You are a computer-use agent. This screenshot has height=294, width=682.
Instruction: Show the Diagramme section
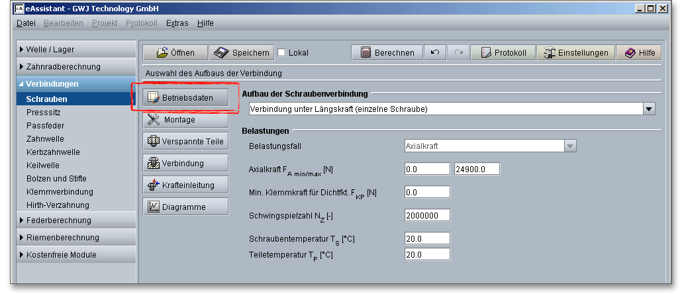[185, 207]
